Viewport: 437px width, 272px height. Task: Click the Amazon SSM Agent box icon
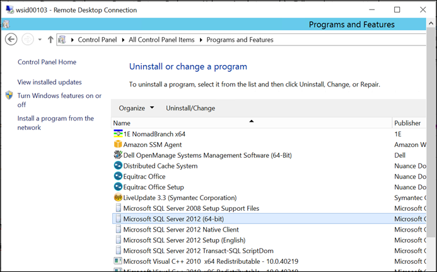coord(118,145)
